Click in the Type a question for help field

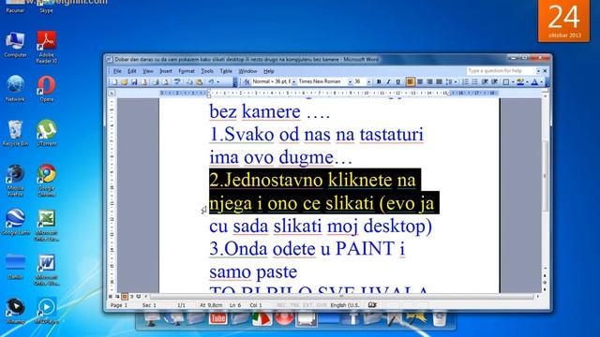[501, 71]
